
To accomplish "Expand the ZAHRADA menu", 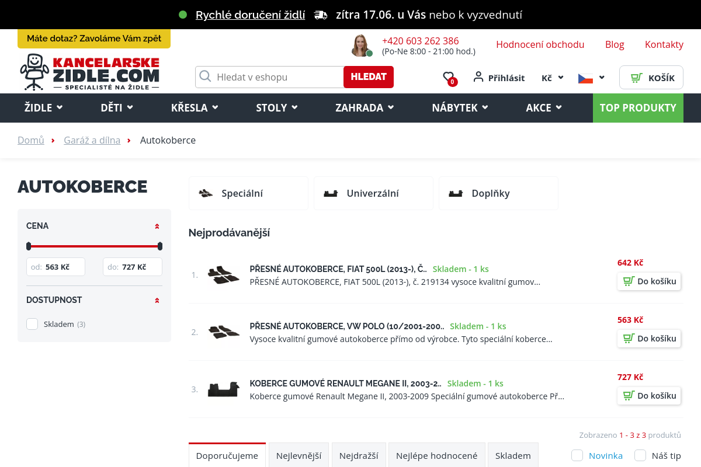I will 365,108.
